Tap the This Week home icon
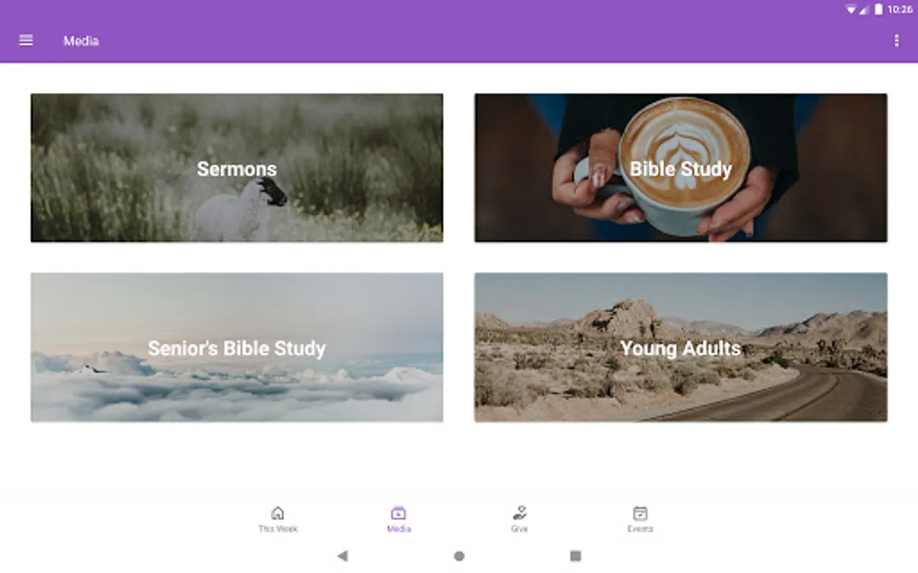 [277, 513]
